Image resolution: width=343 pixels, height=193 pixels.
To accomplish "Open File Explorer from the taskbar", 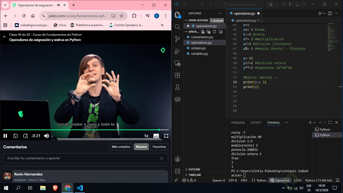I will click(x=43, y=188).
